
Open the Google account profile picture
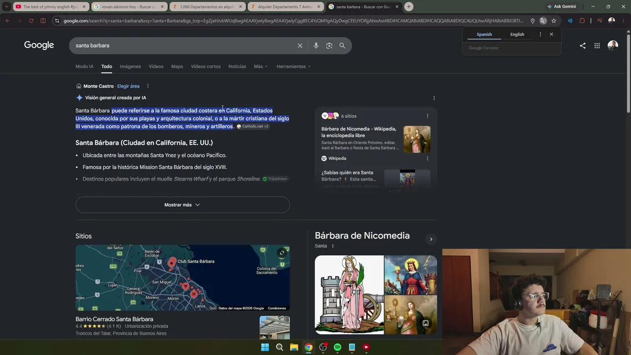tap(613, 45)
